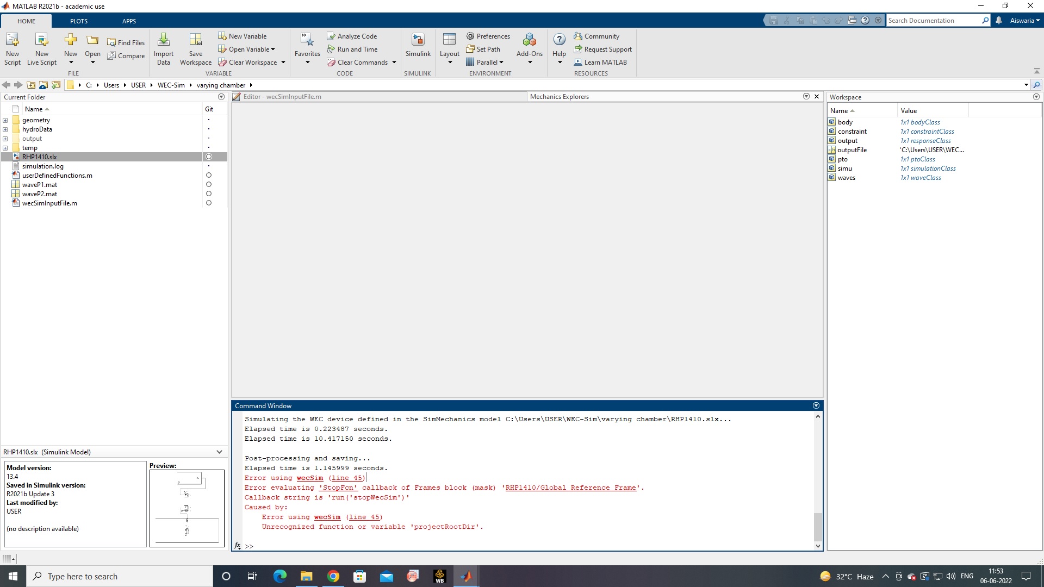Click Request Support
Screen dimensions: 1044x587
coord(604,49)
